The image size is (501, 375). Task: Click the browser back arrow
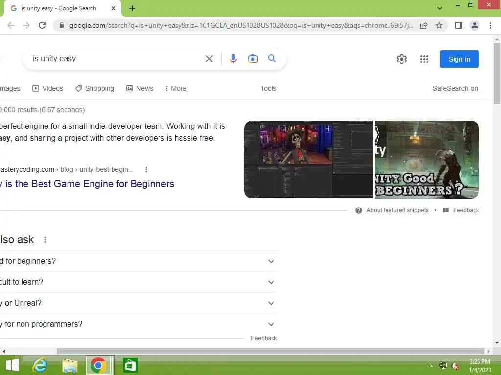11,25
